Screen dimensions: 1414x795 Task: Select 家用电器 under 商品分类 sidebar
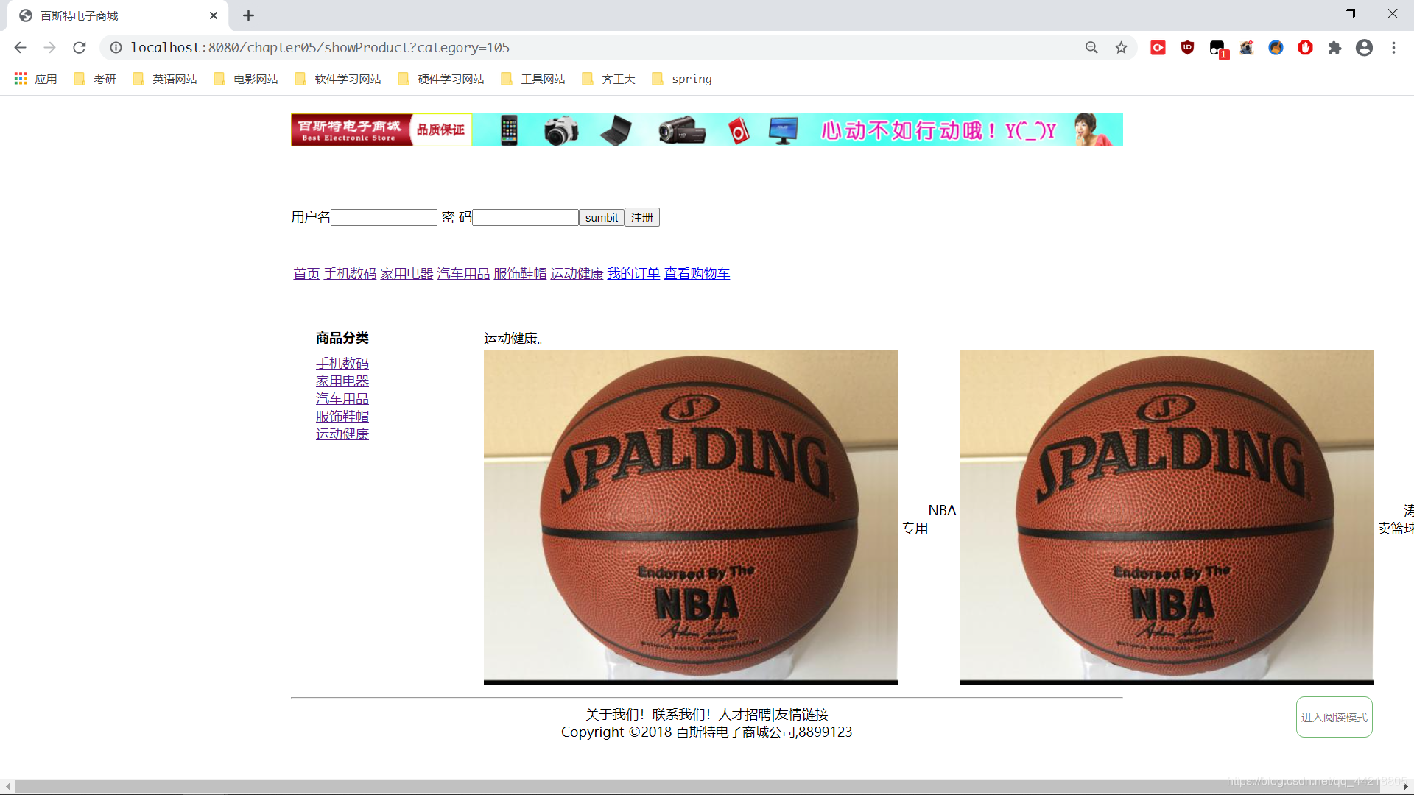coord(342,381)
